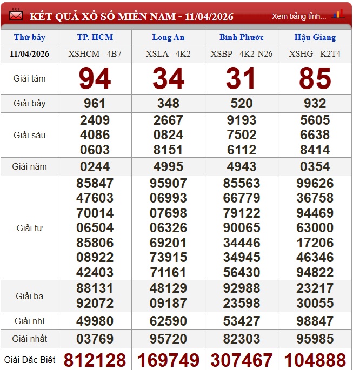Click Bình Phước Giải bảy number 520
The height and width of the screenshot is (370, 353).
pos(242,104)
